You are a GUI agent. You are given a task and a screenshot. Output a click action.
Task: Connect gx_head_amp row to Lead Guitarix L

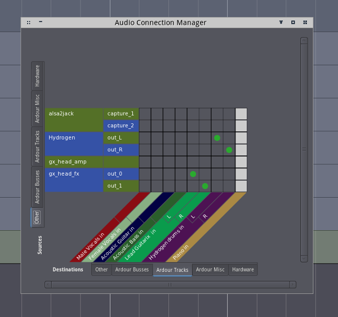(x=193, y=162)
